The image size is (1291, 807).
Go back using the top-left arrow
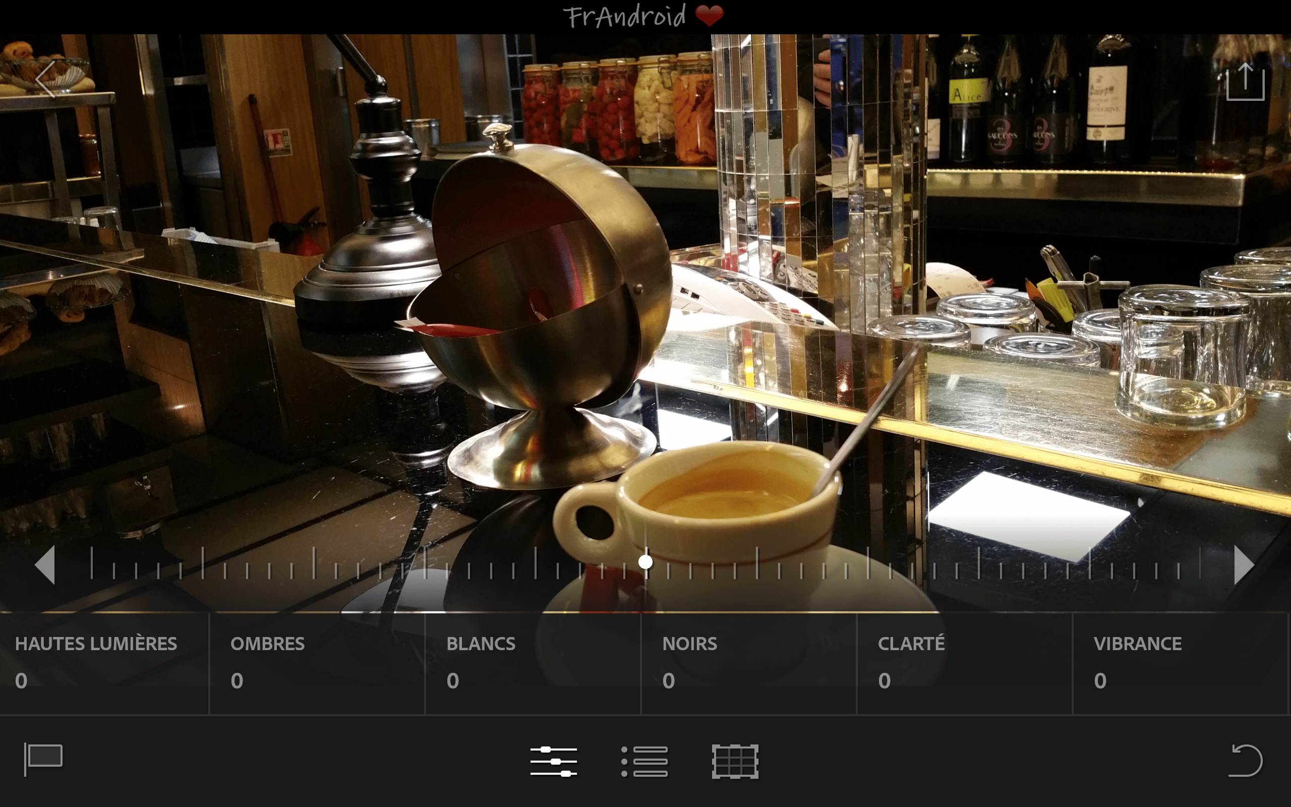pyautogui.click(x=46, y=79)
